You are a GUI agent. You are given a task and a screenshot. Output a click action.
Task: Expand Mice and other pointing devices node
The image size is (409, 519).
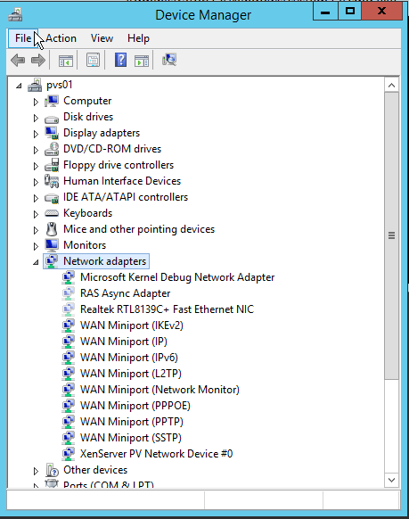coord(36,230)
